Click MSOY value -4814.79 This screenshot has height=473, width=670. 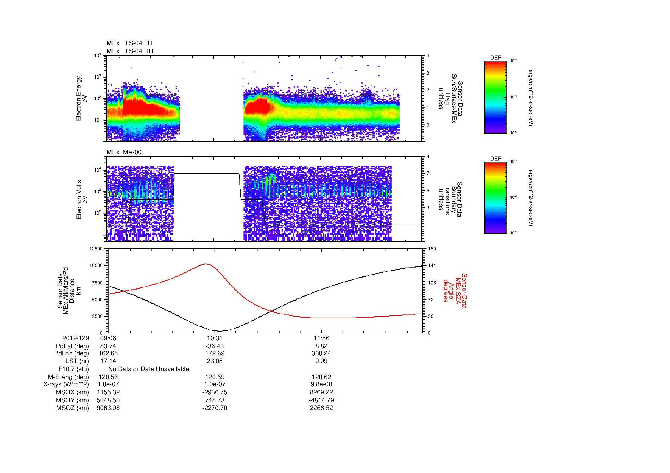pyautogui.click(x=321, y=400)
